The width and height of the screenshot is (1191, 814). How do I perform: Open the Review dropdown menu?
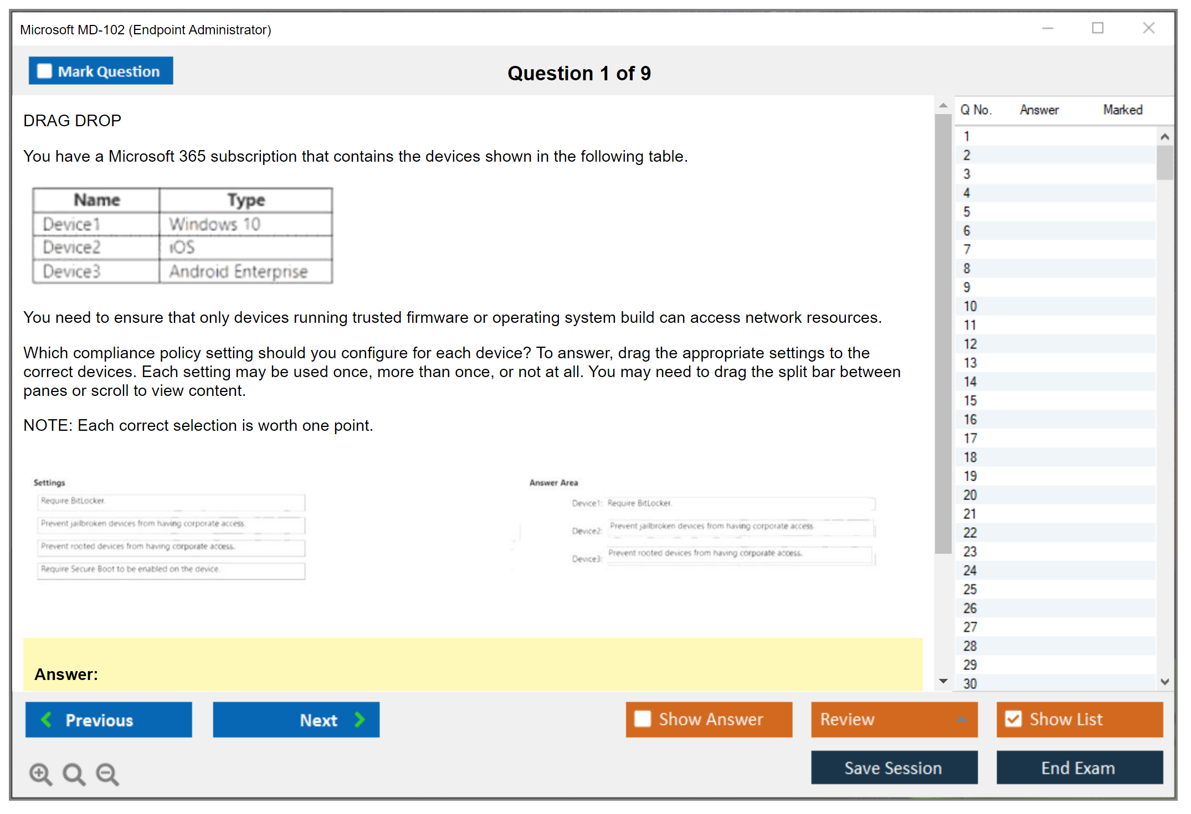click(961, 719)
